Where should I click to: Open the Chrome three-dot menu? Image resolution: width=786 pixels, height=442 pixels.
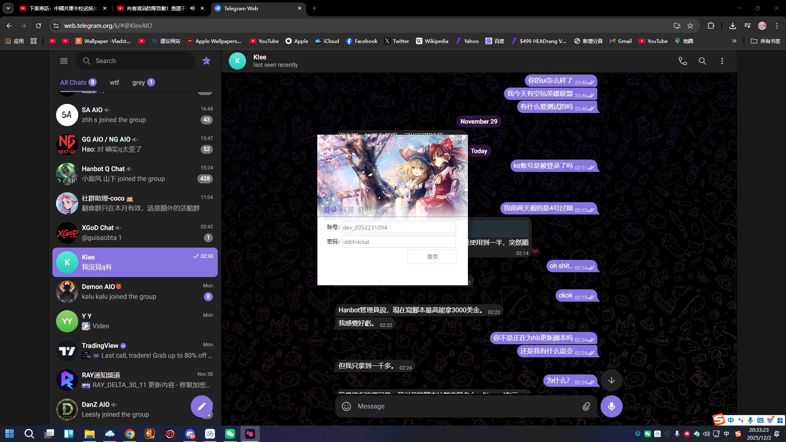click(777, 25)
